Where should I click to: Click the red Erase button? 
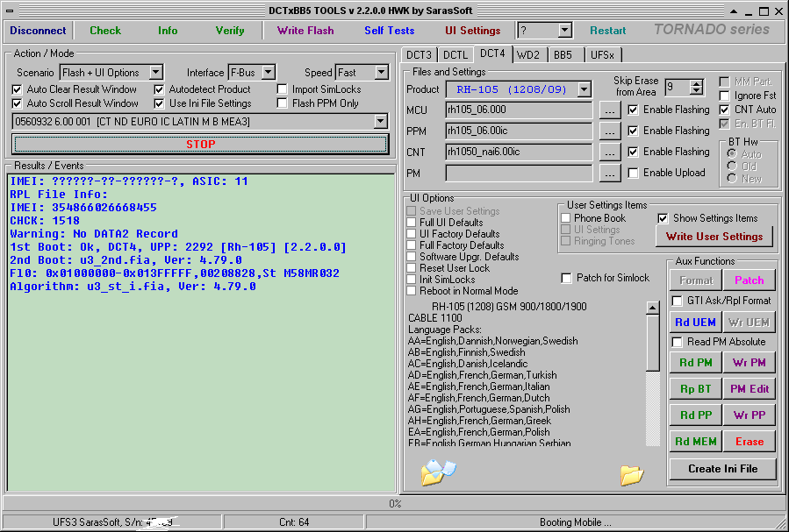[749, 442]
